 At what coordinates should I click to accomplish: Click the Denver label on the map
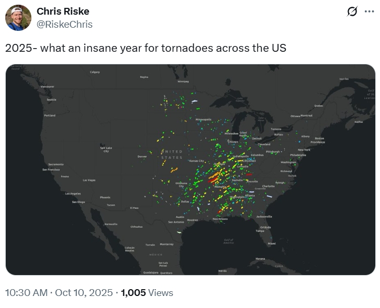[x=142, y=156]
